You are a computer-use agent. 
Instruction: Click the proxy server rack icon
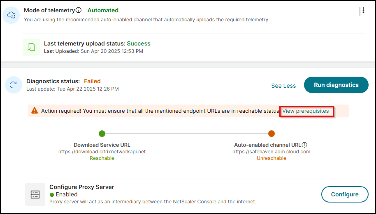[x=35, y=194]
